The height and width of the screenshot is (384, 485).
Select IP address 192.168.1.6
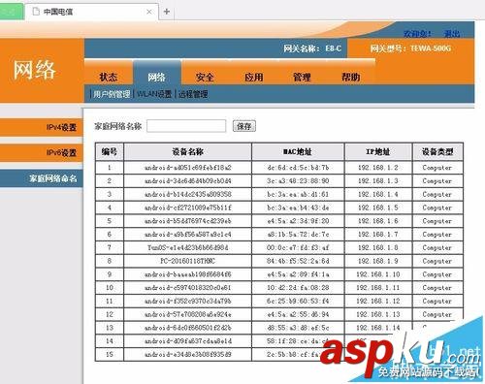click(x=378, y=221)
